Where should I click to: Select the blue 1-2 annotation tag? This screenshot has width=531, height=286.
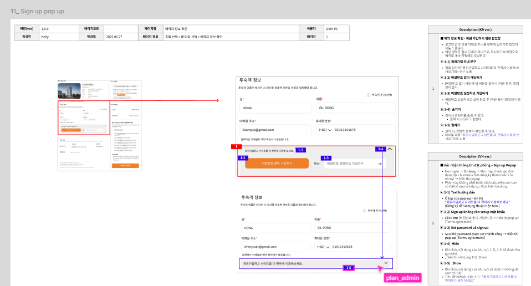coord(243,158)
